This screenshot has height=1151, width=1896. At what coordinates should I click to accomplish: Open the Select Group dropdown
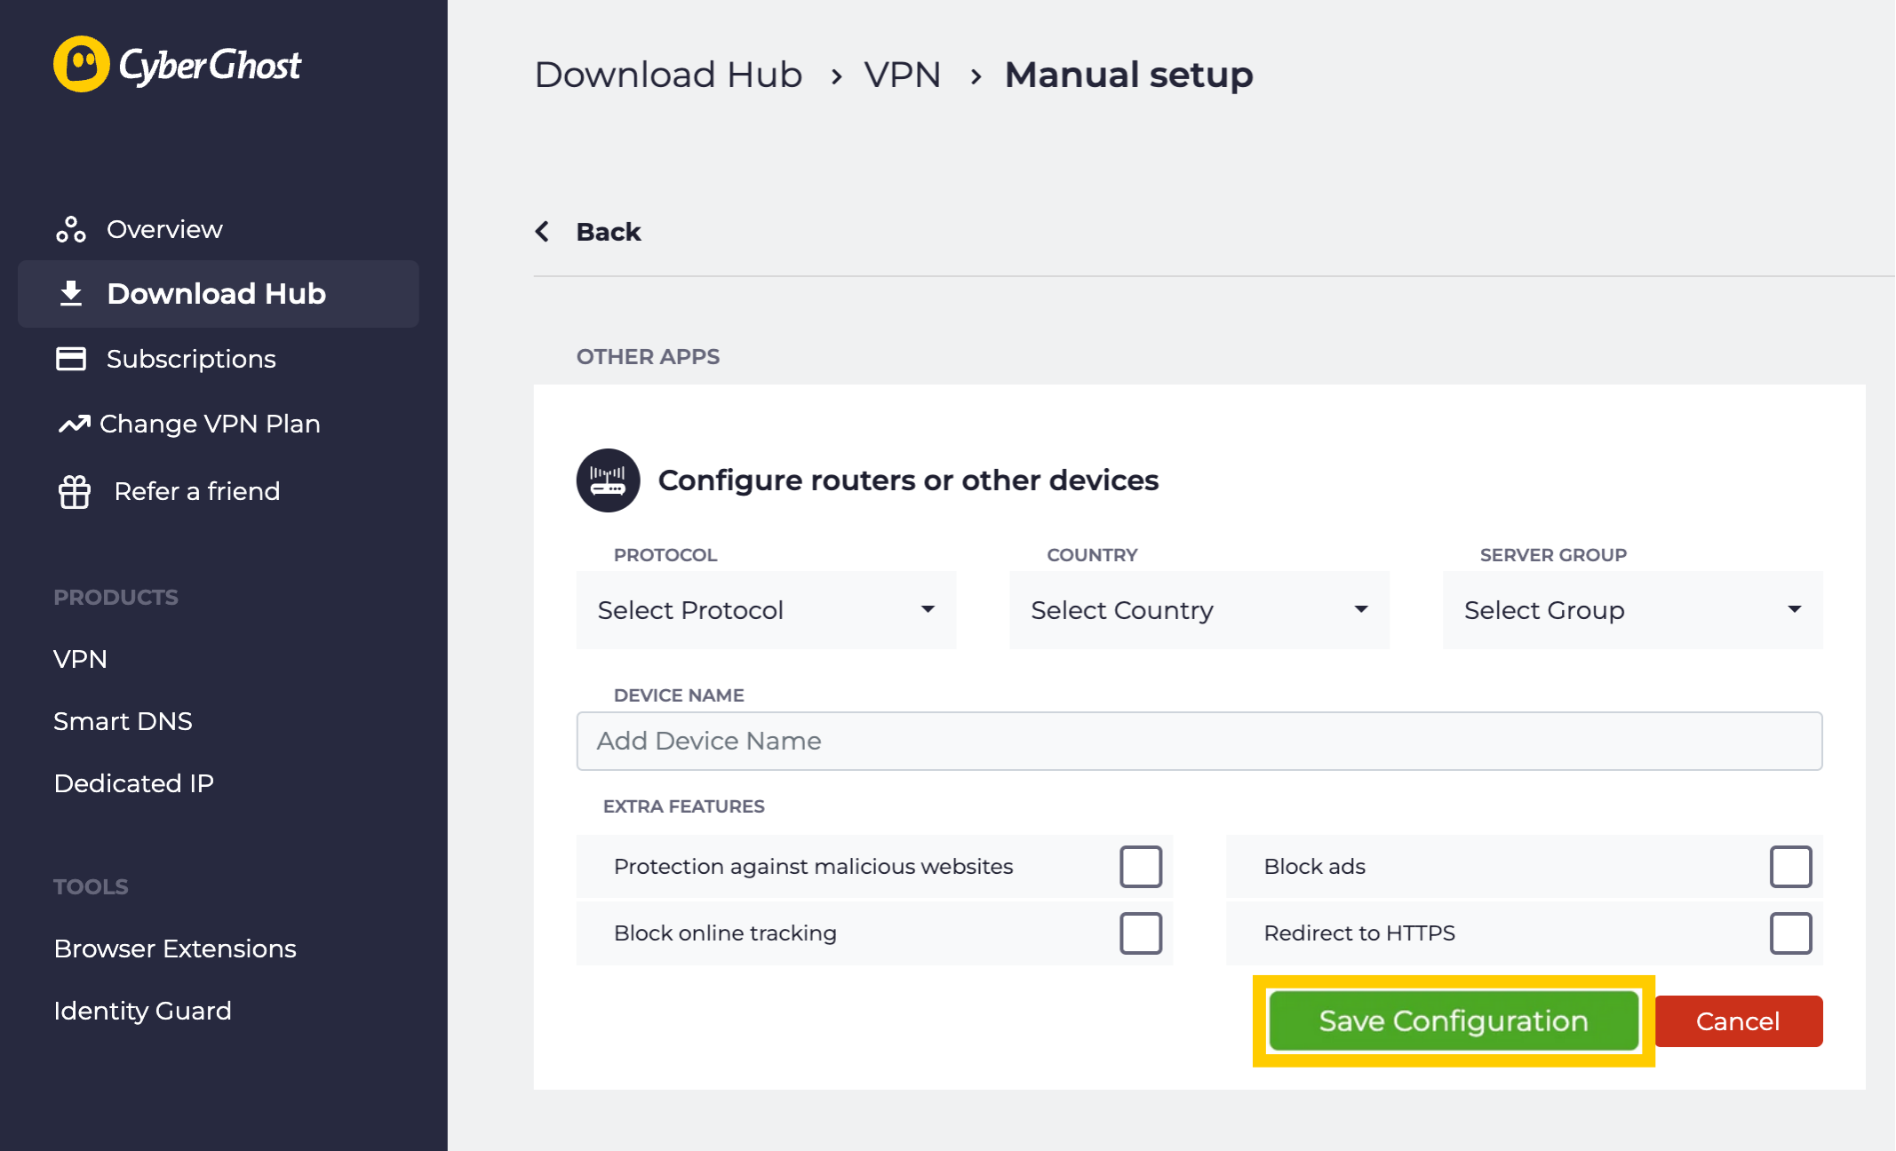click(x=1633, y=610)
